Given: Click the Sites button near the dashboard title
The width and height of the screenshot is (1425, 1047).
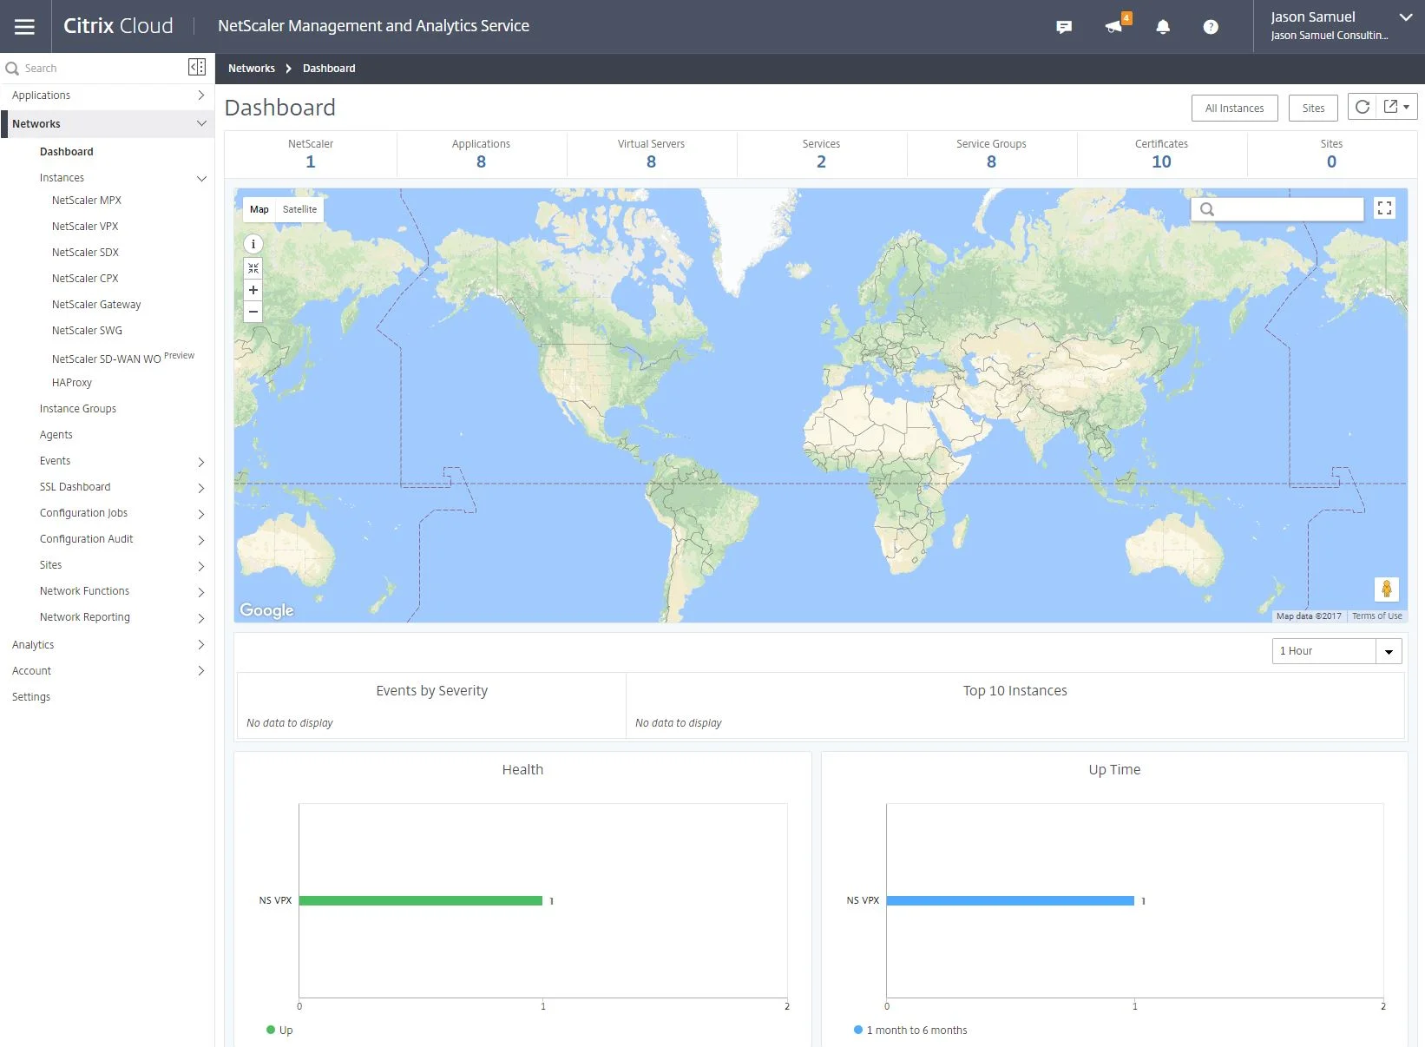Looking at the screenshot, I should (x=1313, y=108).
